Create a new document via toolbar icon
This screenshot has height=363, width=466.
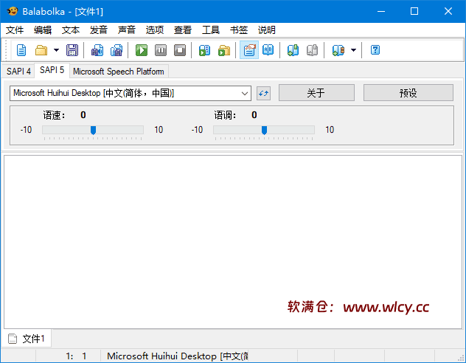21,50
